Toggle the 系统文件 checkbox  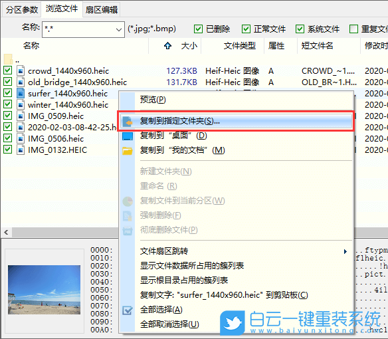[x=300, y=29]
